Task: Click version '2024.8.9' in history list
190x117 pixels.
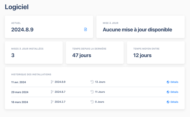Action: (x=60, y=82)
